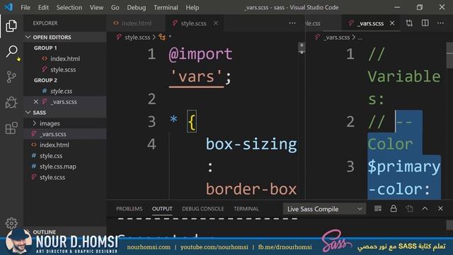Collapse the SASS folder section

(x=65, y=113)
